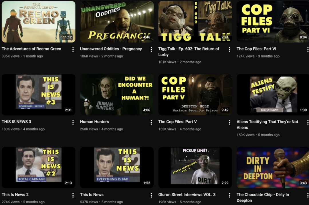Open options menu for This Is News 2
This screenshot has width=309, height=205.
[x=73, y=195]
